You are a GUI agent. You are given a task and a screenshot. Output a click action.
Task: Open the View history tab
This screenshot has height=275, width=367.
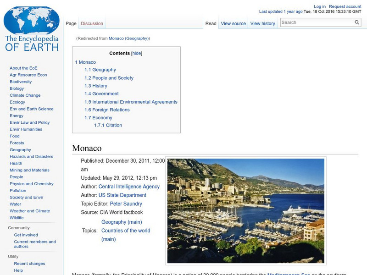click(262, 23)
